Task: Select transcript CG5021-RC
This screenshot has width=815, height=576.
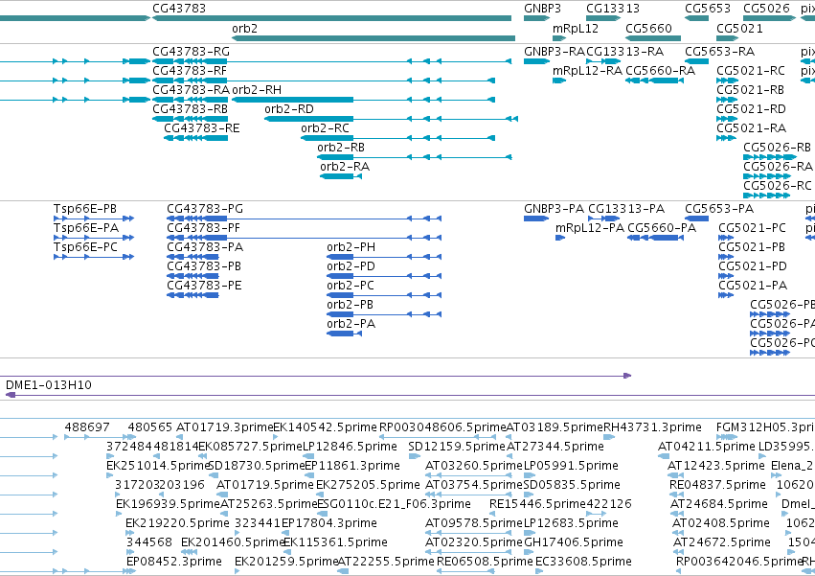Action: pyautogui.click(x=727, y=81)
